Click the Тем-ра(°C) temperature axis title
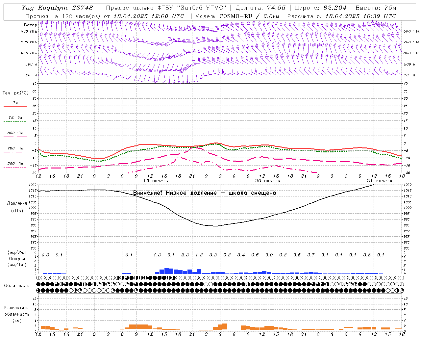The width and height of the screenshot is (421, 337). click(x=15, y=93)
